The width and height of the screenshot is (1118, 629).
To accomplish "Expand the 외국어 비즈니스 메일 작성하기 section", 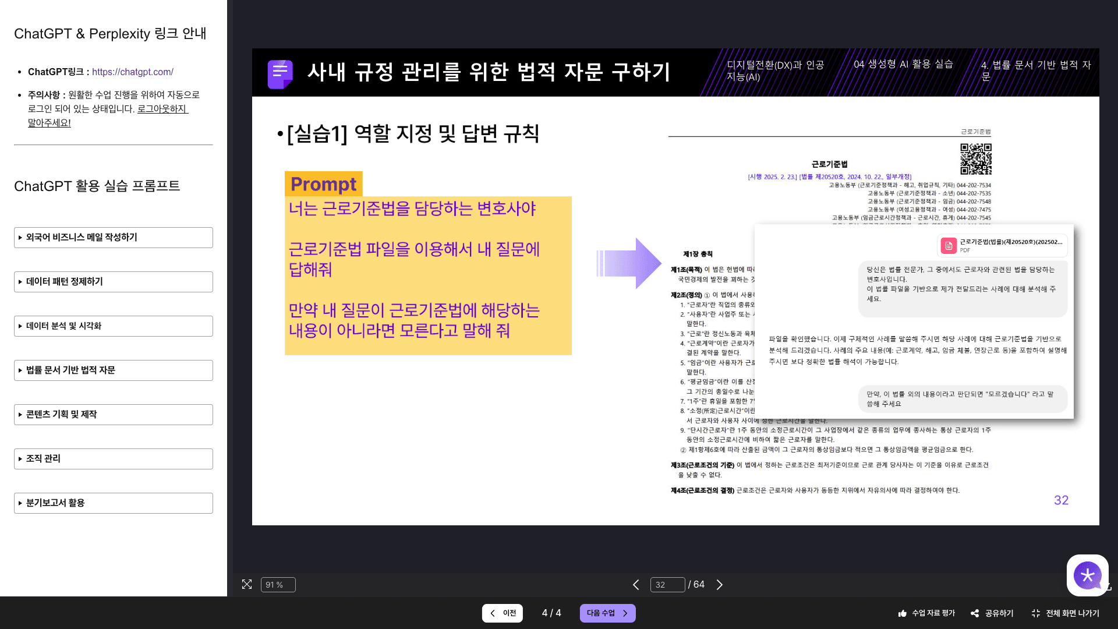I will (x=113, y=237).
